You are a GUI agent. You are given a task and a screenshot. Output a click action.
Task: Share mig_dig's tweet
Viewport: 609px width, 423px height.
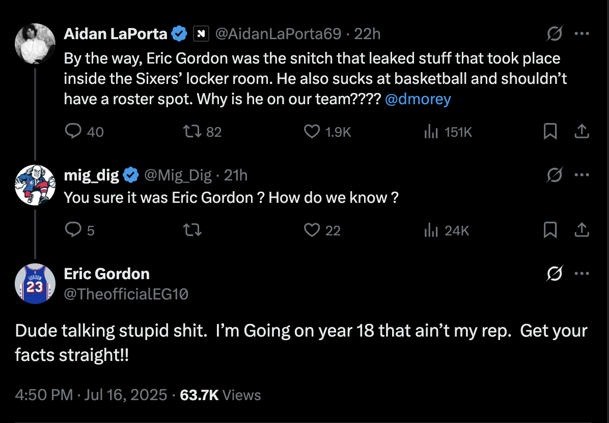(x=582, y=230)
